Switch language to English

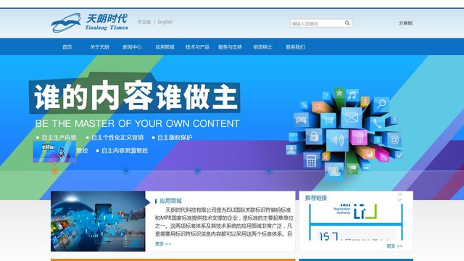[x=165, y=22]
